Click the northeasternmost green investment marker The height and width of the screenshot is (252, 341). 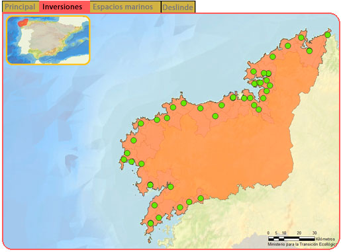point(328,35)
